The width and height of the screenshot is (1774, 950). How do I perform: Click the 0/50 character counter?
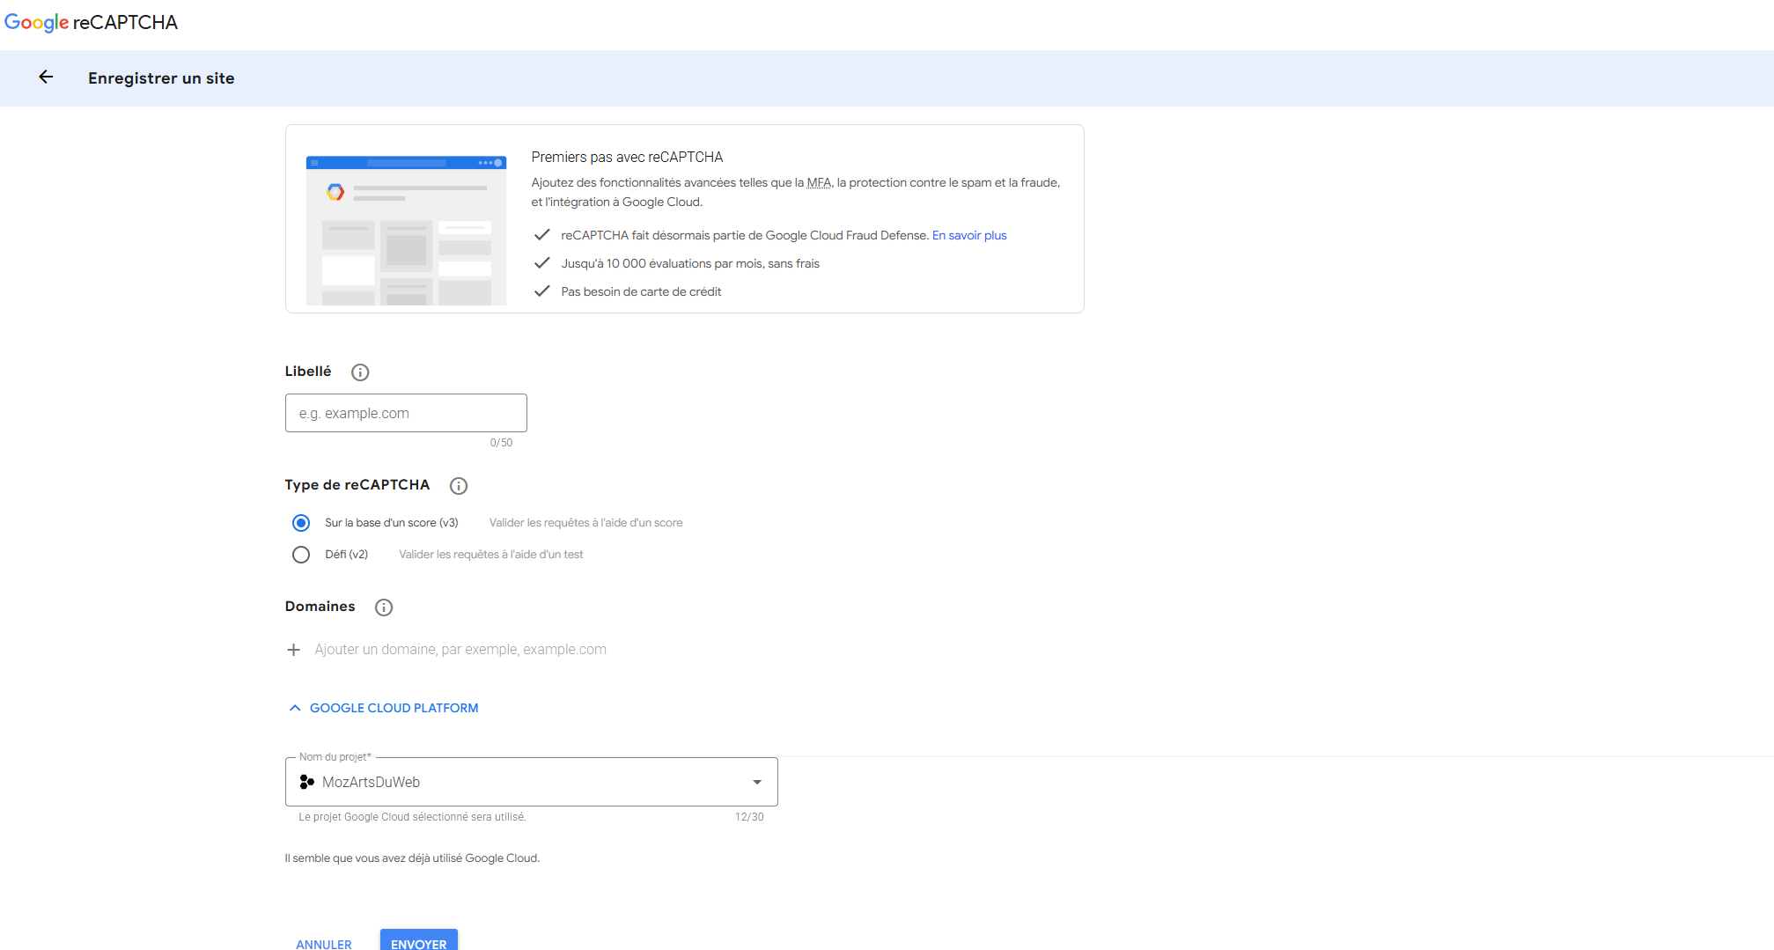pyautogui.click(x=501, y=443)
